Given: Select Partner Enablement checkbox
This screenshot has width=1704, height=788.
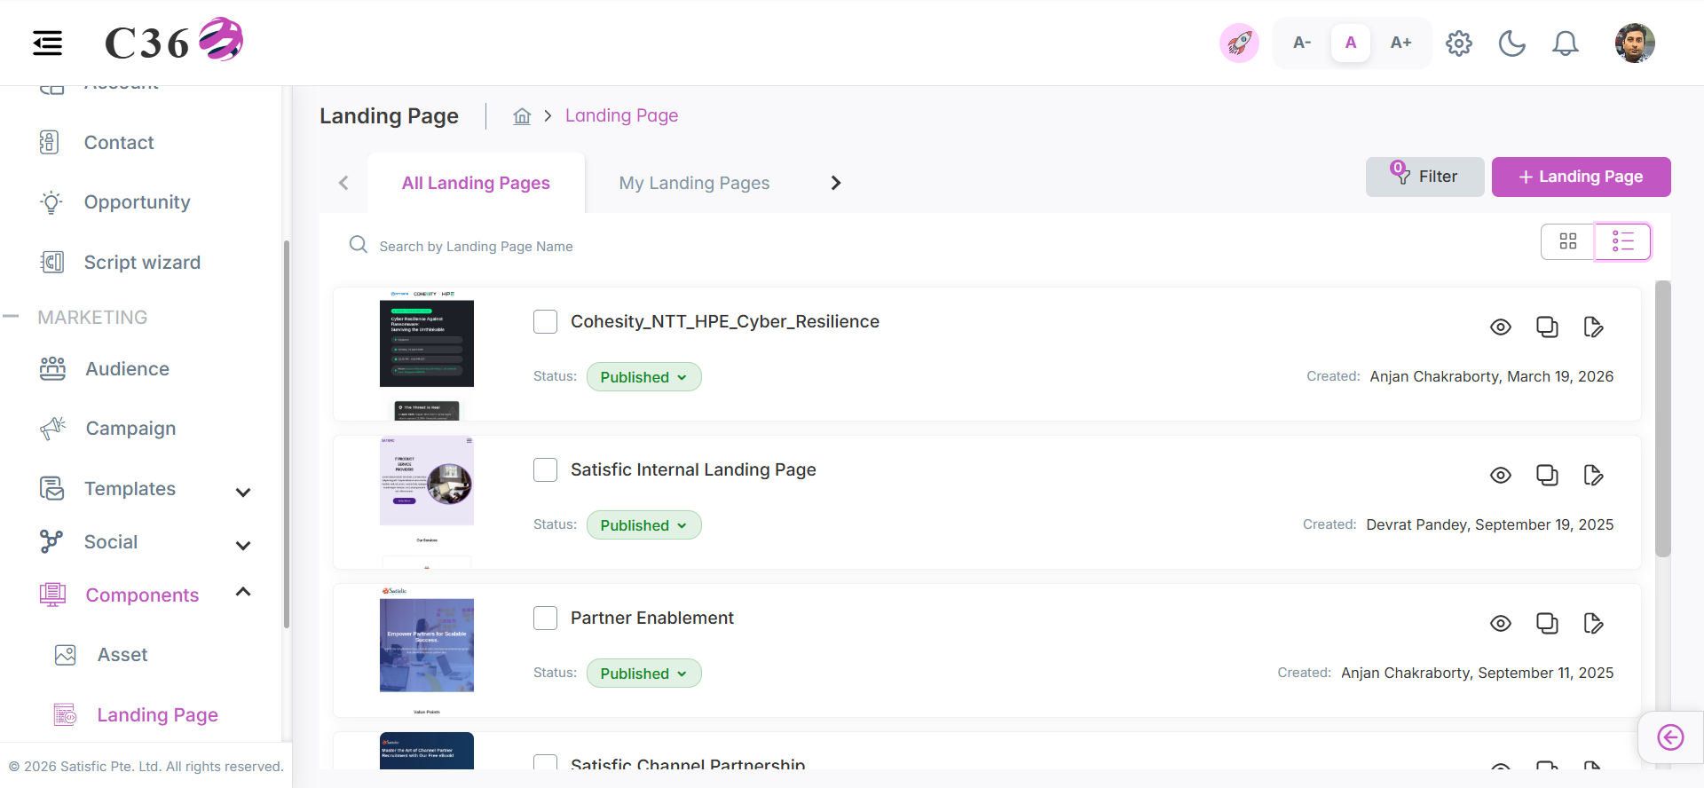Looking at the screenshot, I should [545, 618].
